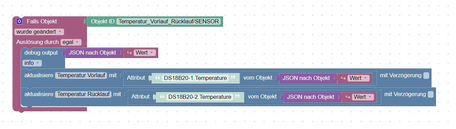Select the 'Temperatur Vorlauf' object field
Screen dimensions: 456x129
pyautogui.click(x=81, y=75)
